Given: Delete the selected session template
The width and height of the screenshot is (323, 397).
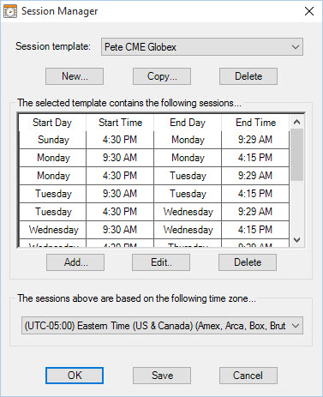Looking at the screenshot, I should 248,76.
